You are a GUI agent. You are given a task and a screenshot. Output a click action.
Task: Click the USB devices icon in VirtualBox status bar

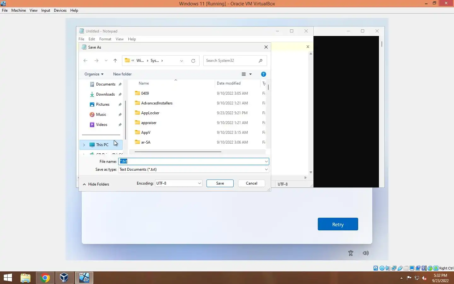[400, 268]
